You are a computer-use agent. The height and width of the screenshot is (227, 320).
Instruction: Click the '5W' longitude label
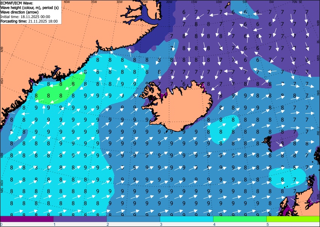[x=245, y=2]
